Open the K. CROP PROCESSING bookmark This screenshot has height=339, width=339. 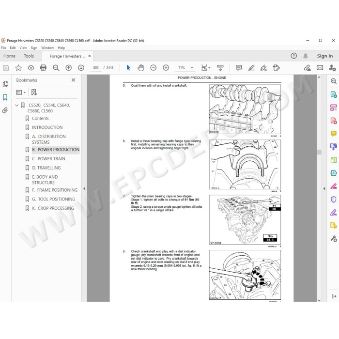click(53, 208)
